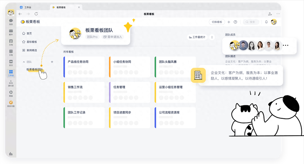Open the top-right three-dot more menu
The height and width of the screenshot is (164, 304).
[x=278, y=14]
